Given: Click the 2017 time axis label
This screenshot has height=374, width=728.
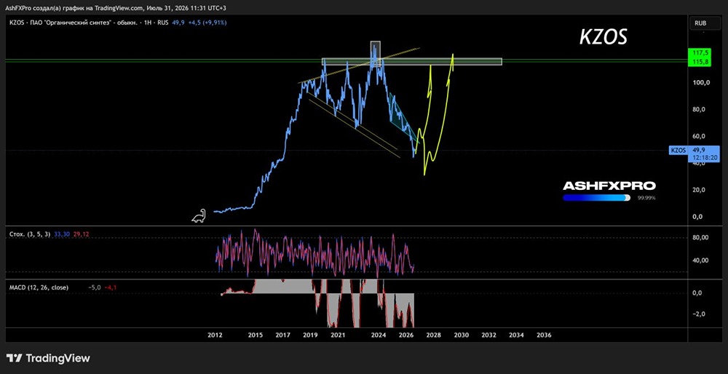Looking at the screenshot, I should pyautogui.click(x=282, y=335).
